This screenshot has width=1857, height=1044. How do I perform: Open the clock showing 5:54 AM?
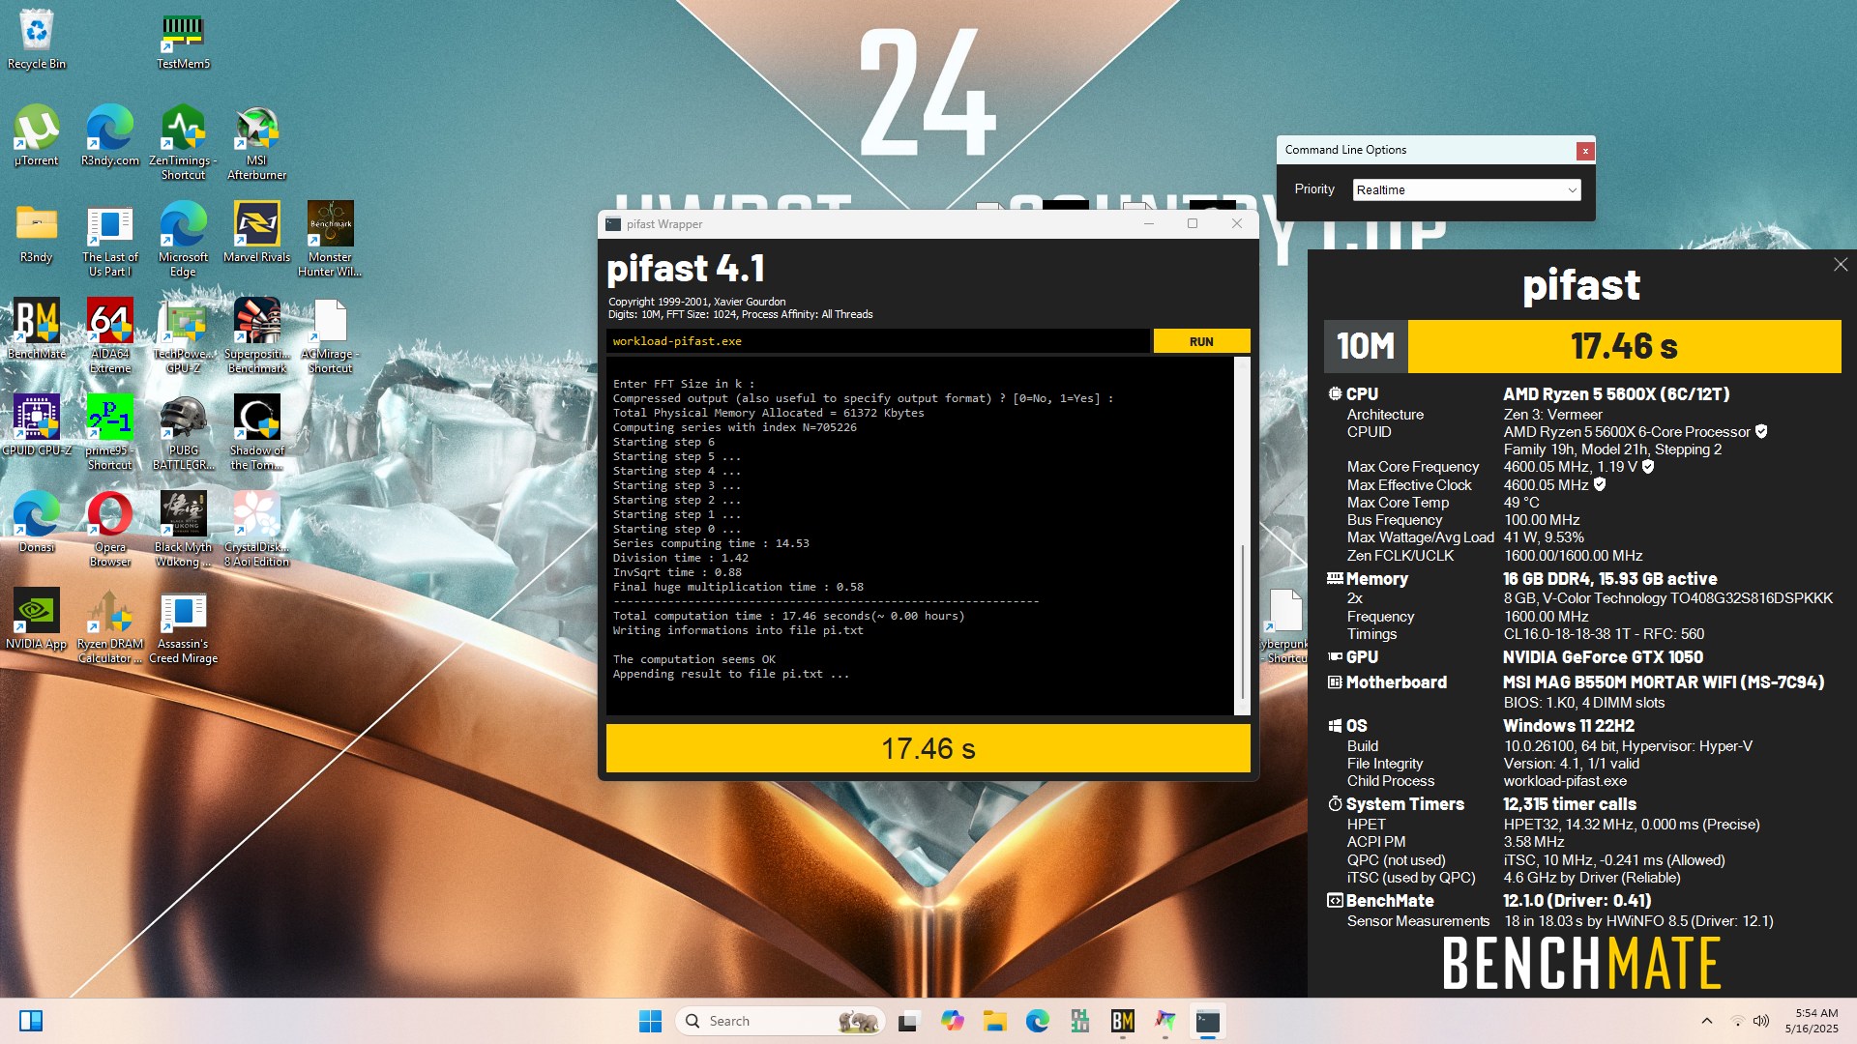point(1812,1021)
